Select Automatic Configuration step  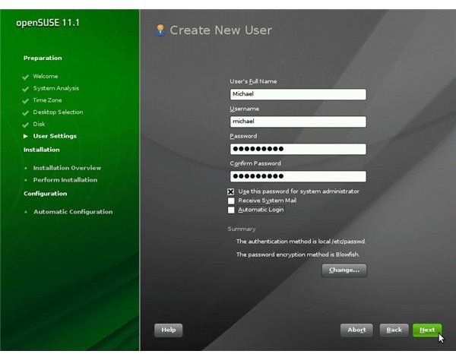(73, 212)
